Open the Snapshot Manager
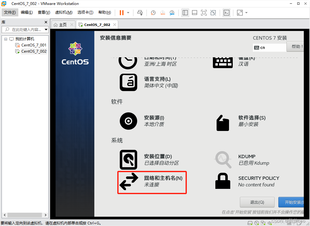The width and height of the screenshot is (310, 226). point(172,13)
